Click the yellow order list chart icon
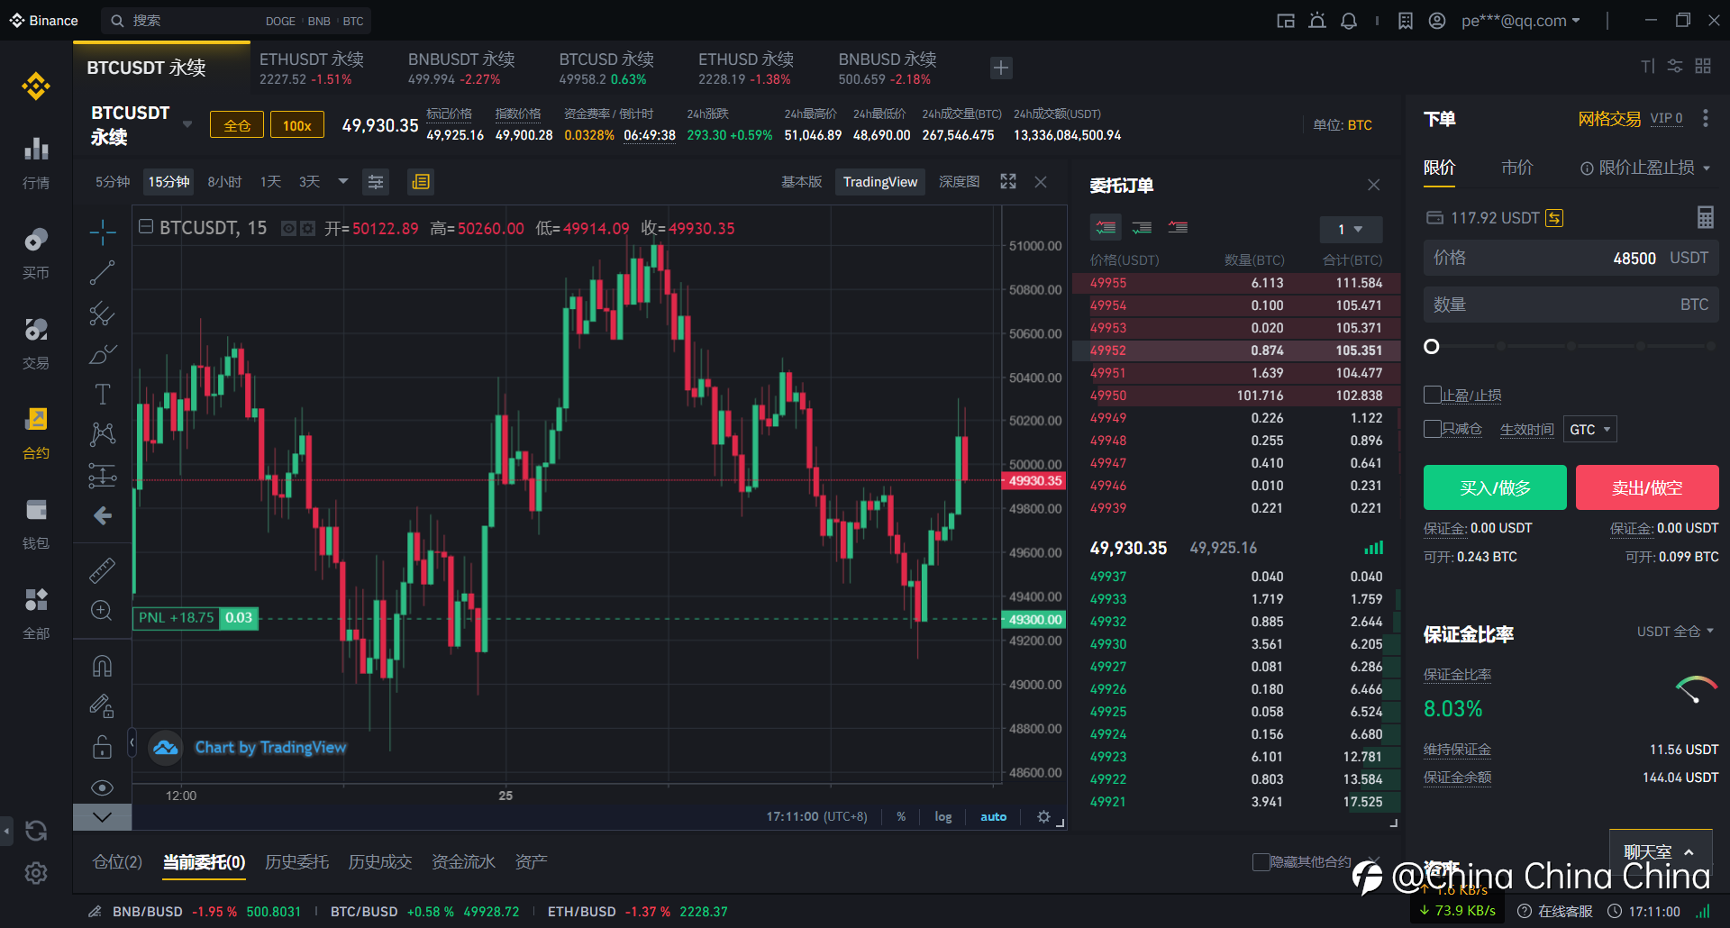Screen dimensions: 1730x928 [421, 182]
